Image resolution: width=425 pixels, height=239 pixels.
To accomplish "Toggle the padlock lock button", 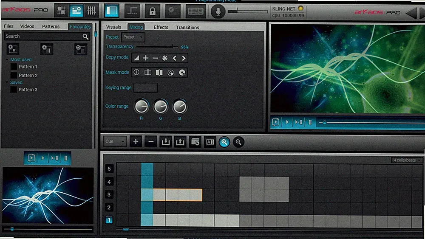I will 152,11.
